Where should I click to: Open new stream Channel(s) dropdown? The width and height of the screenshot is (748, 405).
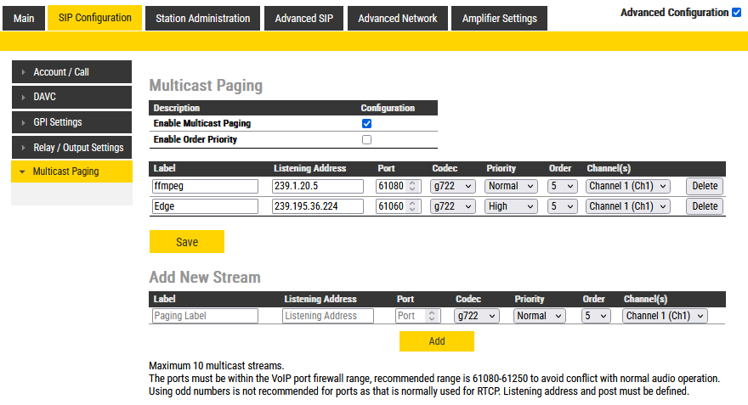click(665, 316)
